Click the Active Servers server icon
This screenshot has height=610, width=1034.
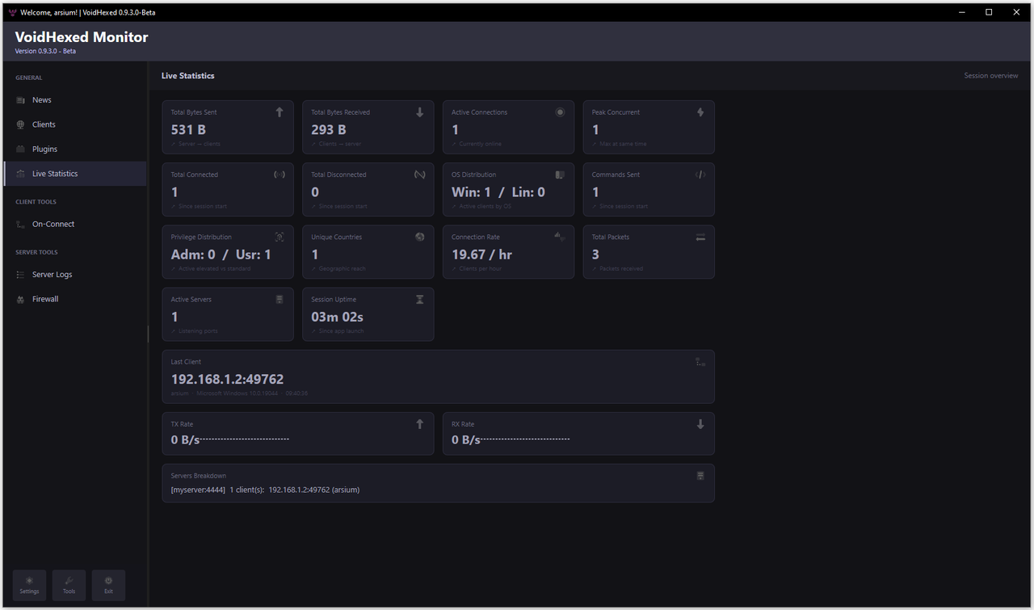tap(280, 299)
